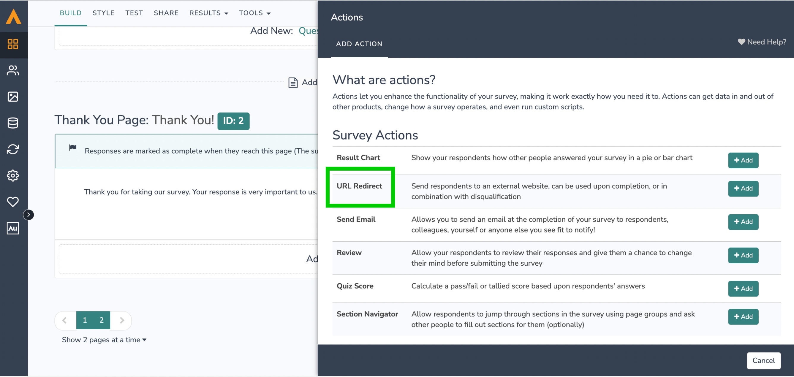Click the heart favorites icon in sidebar
The image size is (794, 377).
[13, 202]
